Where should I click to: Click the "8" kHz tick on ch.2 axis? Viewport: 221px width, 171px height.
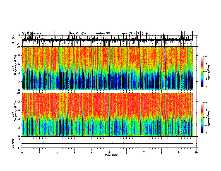(x=19, y=102)
